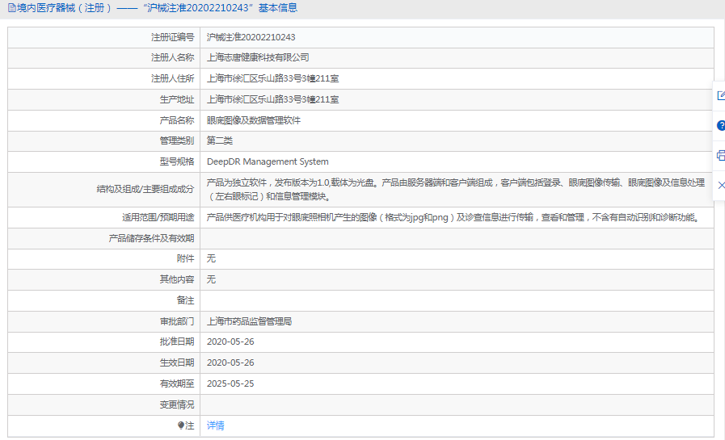Click the bulb icon beside 注 label

click(x=181, y=425)
